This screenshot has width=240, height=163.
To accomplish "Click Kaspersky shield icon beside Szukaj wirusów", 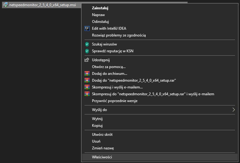I will pos(87,44).
